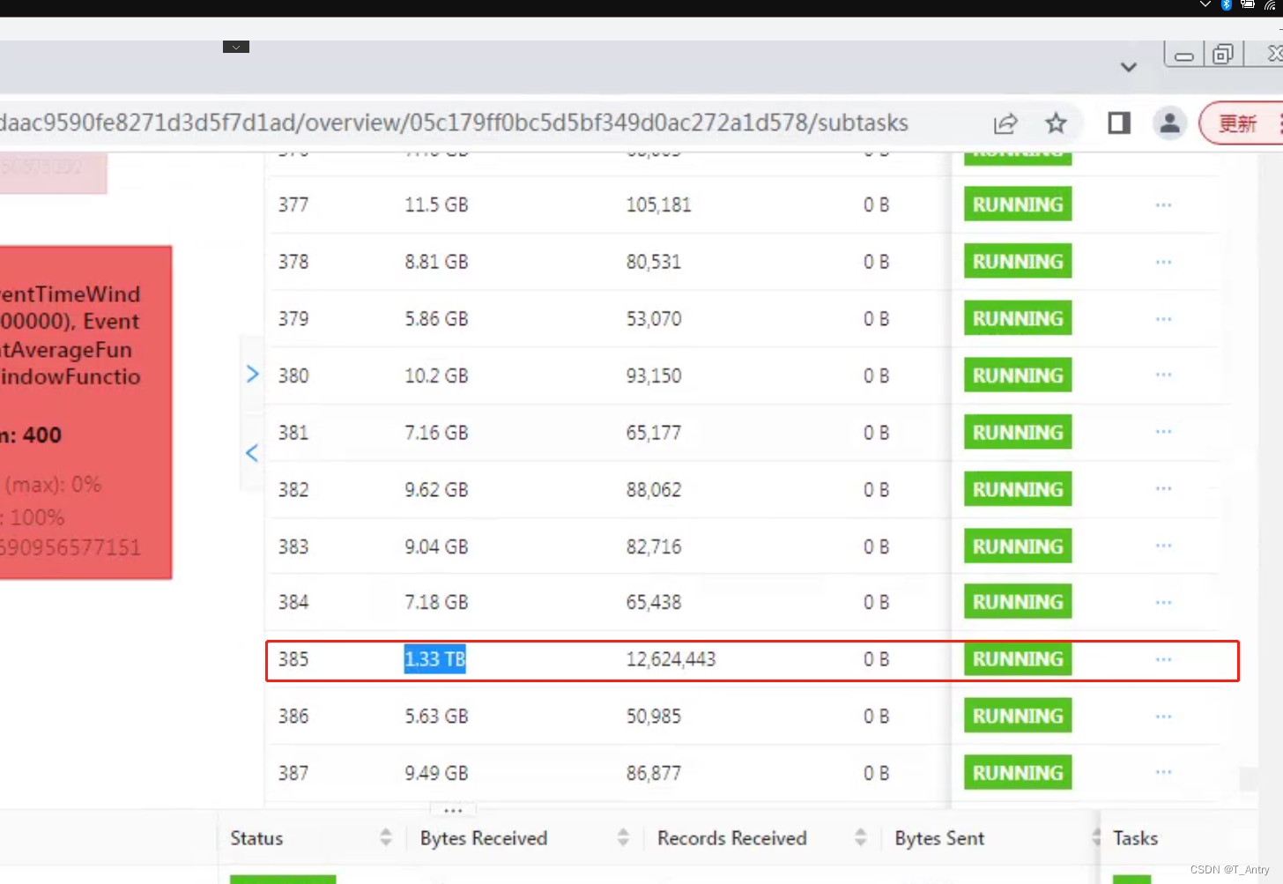1283x884 pixels.
Task: Click the 9.04 GB bytes cell
Action: click(436, 546)
